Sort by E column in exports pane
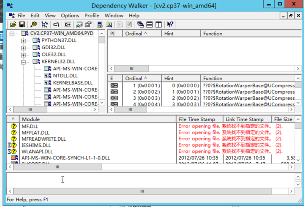This screenshot has width=304, height=207. point(115,78)
